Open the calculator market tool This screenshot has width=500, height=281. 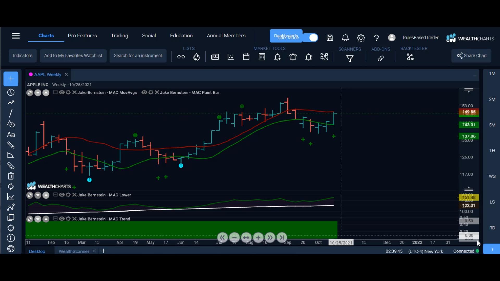(262, 57)
